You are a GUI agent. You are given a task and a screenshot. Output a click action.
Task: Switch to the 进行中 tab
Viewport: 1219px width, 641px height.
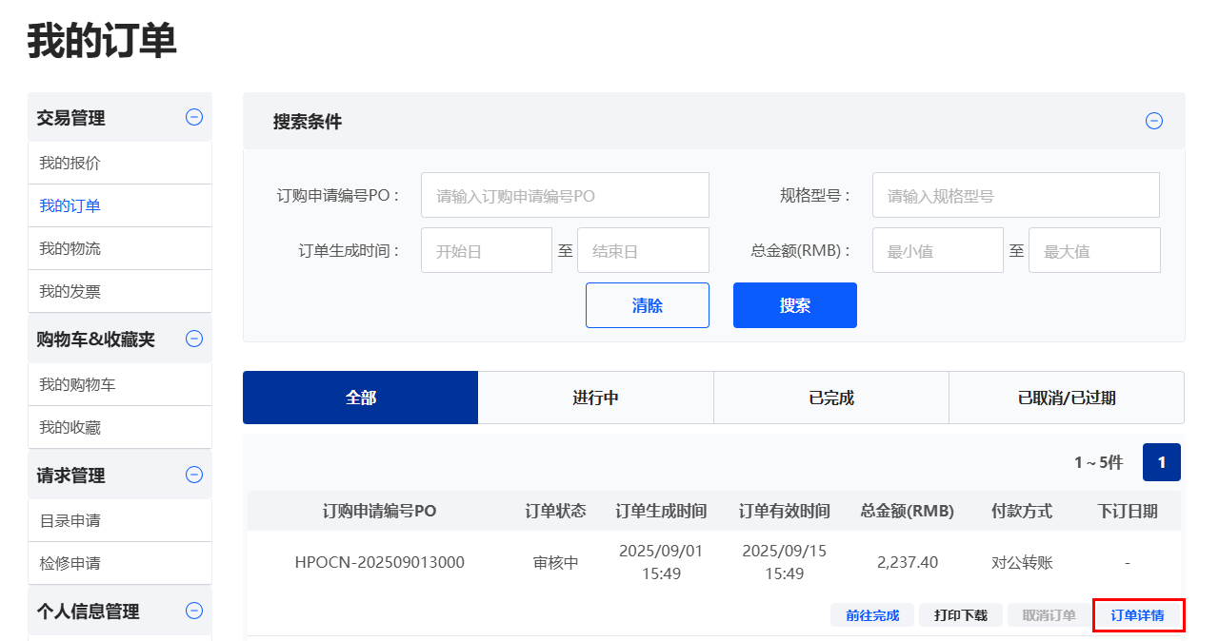pyautogui.click(x=595, y=398)
